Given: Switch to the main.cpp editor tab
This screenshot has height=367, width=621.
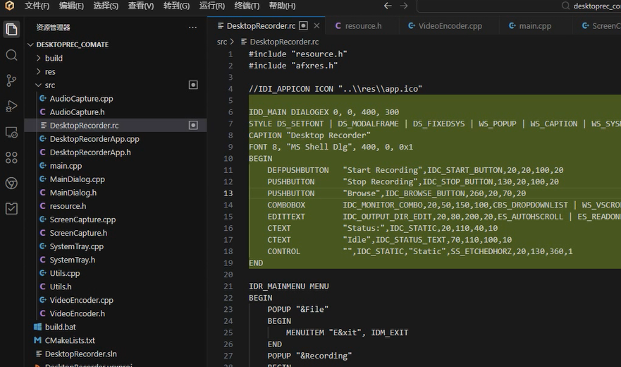Looking at the screenshot, I should [x=535, y=26].
